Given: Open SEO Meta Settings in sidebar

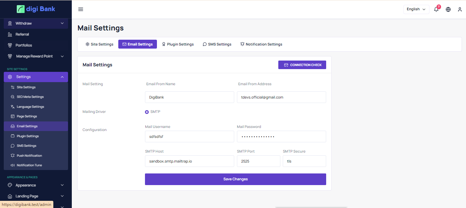Looking at the screenshot, I should click(30, 97).
